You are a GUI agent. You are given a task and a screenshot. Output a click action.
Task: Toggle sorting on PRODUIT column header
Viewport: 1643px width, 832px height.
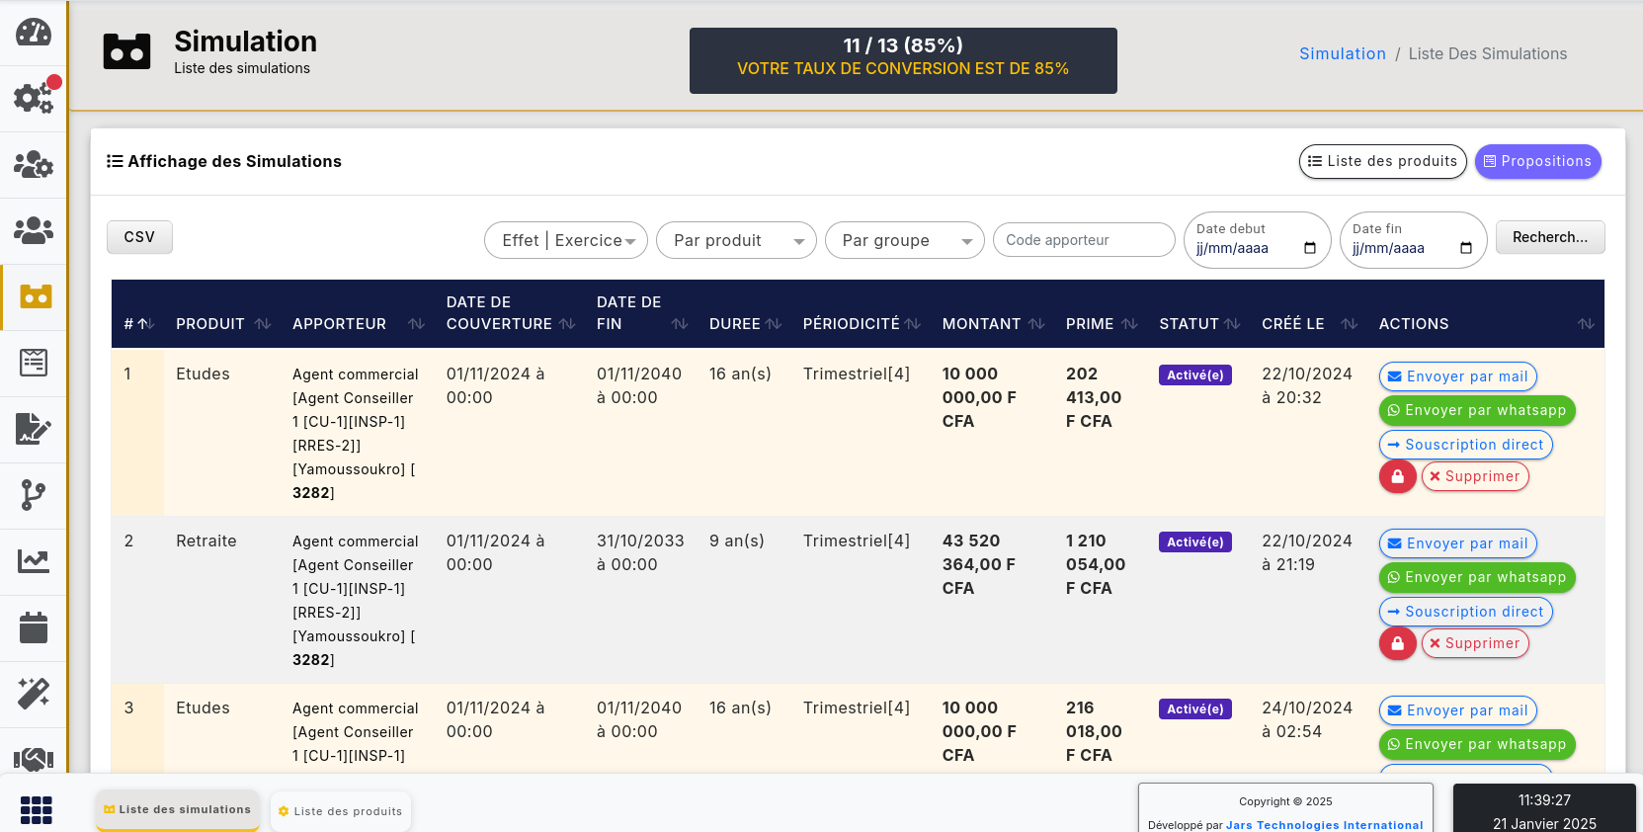click(x=222, y=324)
